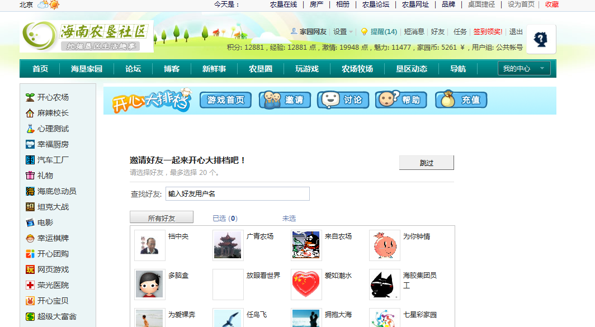Click the 开心团购 icon
Viewport: 595px width, 327px height.
pos(30,254)
